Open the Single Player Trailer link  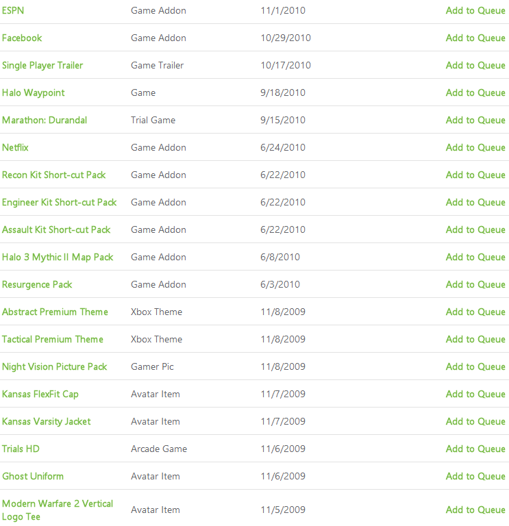pos(42,66)
